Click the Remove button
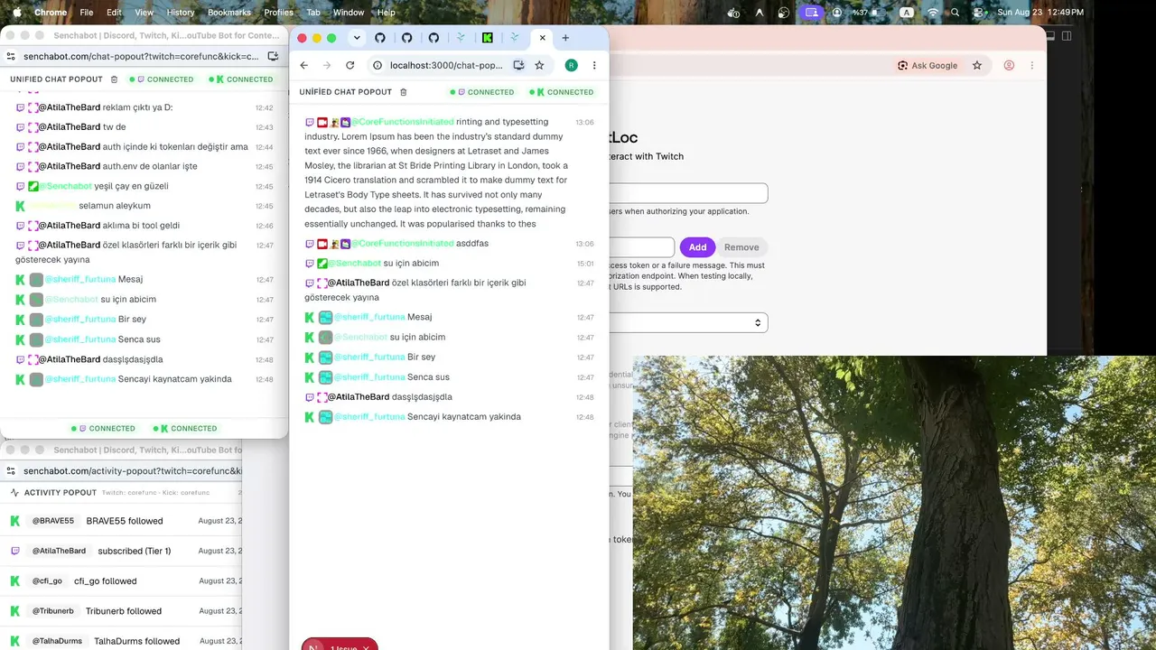The image size is (1156, 650). point(741,247)
